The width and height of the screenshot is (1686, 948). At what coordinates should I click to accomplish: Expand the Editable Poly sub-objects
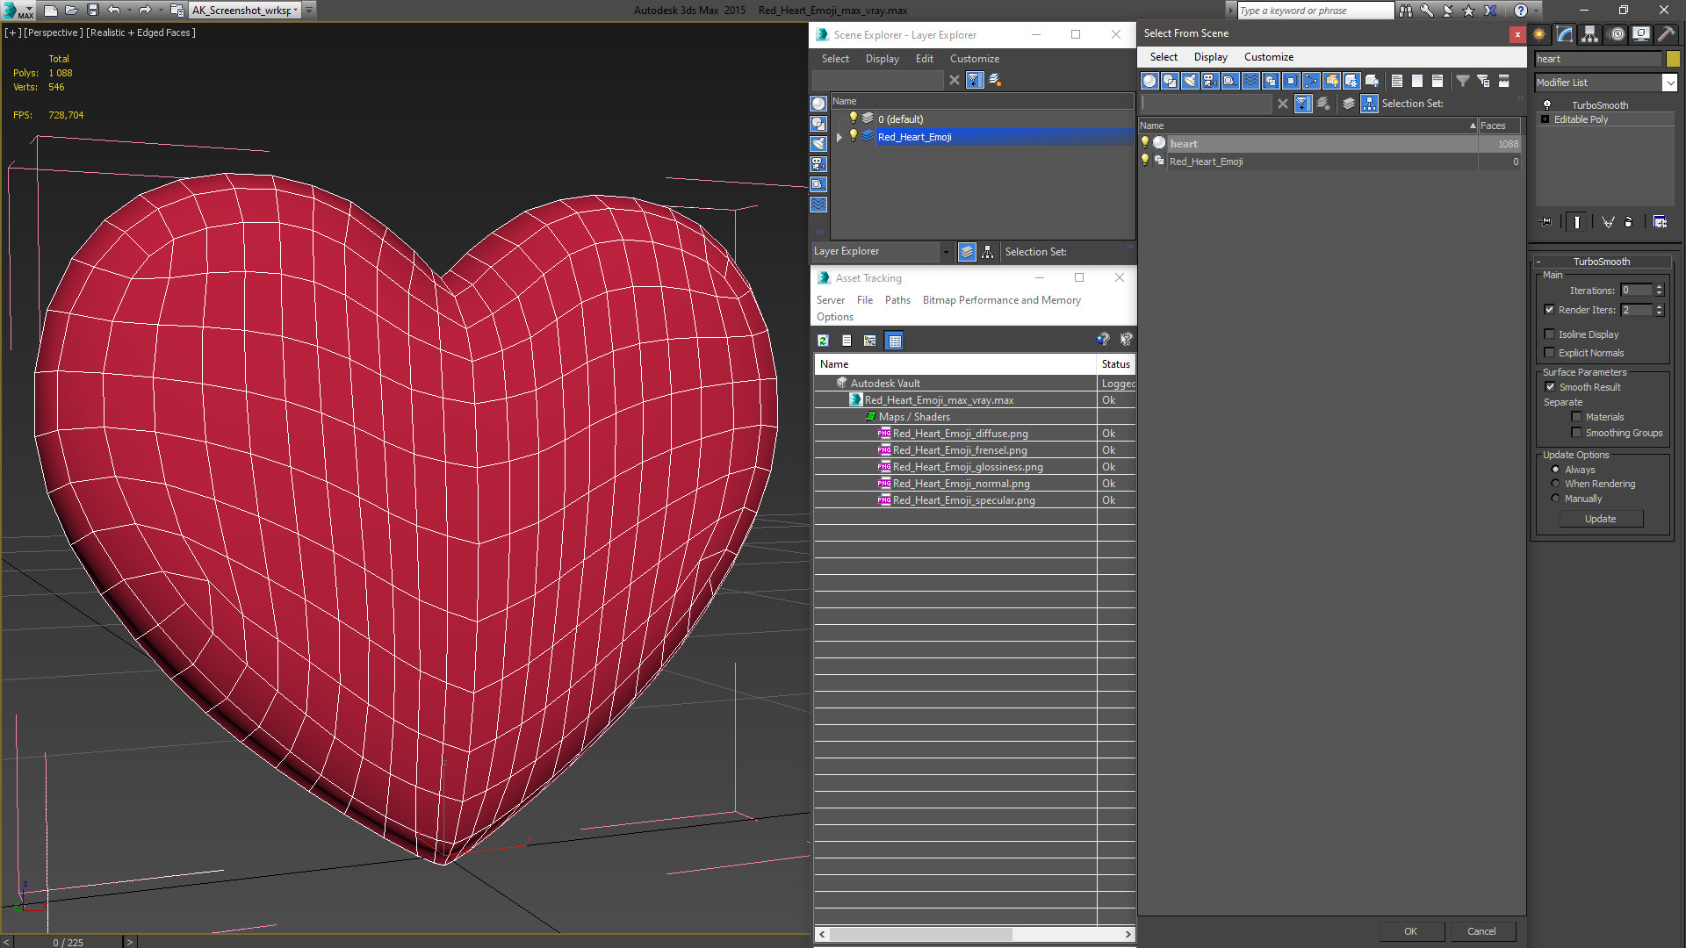[x=1545, y=119]
